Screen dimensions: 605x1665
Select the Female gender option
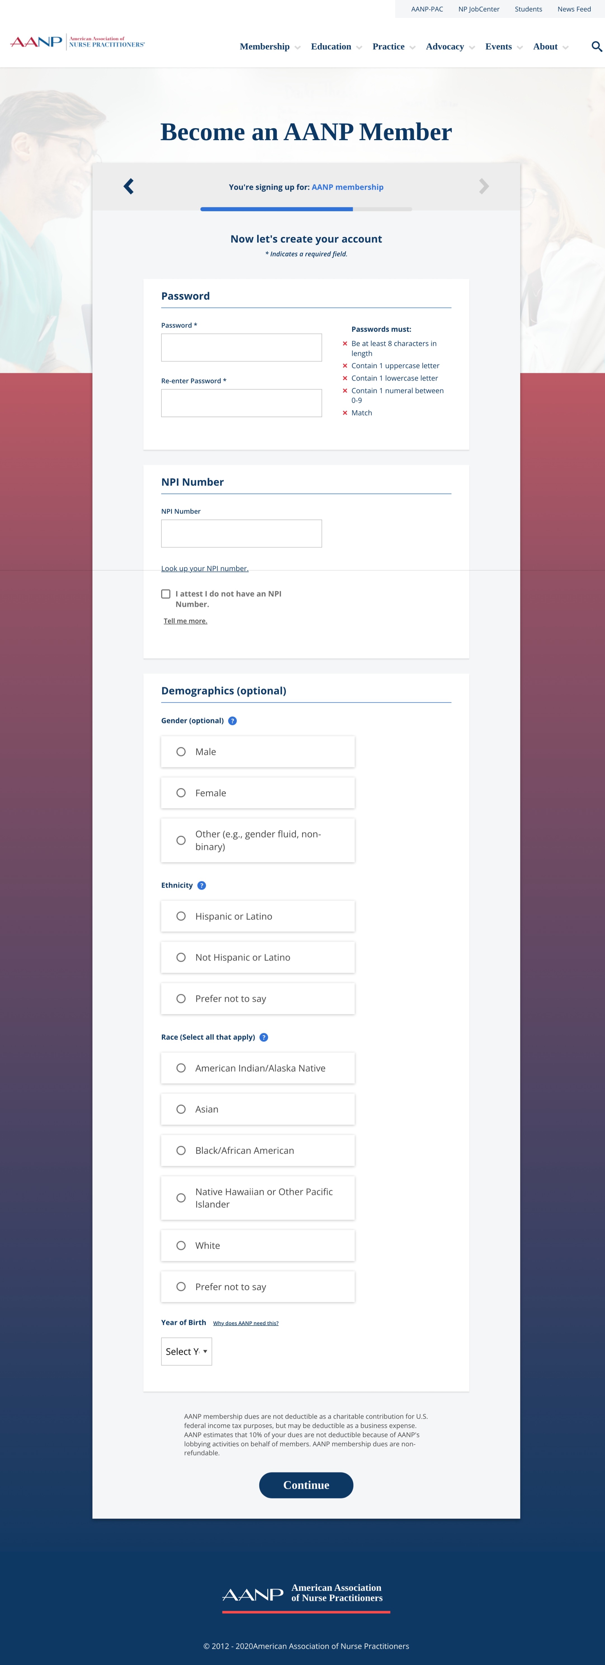pos(181,793)
